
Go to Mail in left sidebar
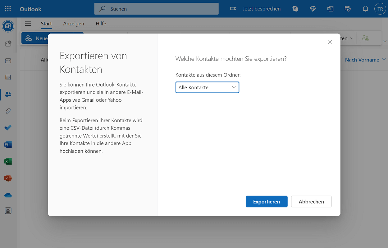[x=8, y=61]
